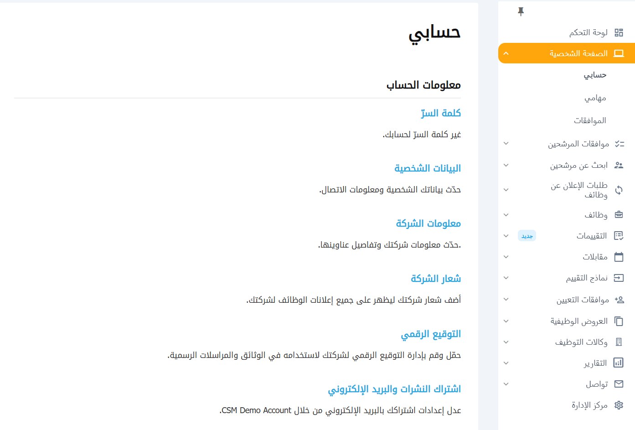Screen dimensions: 635x430
Task: Open the كلمة السرّ link
Action: 440,113
